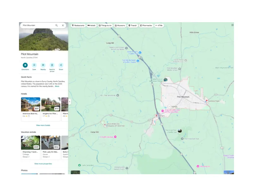Click into the Pilot Mountain search field

(36, 25)
